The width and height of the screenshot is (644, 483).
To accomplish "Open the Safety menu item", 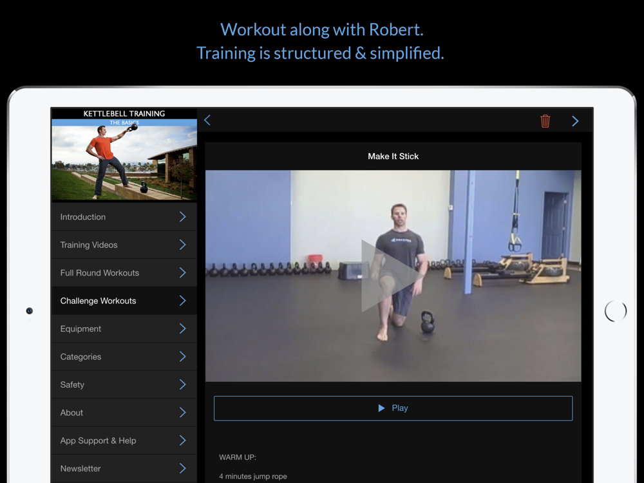I will click(124, 384).
